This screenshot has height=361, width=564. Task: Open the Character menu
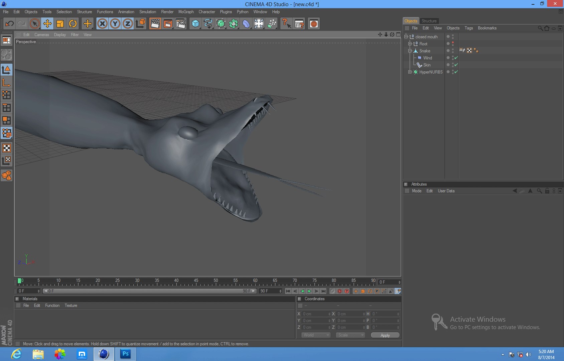coord(206,12)
